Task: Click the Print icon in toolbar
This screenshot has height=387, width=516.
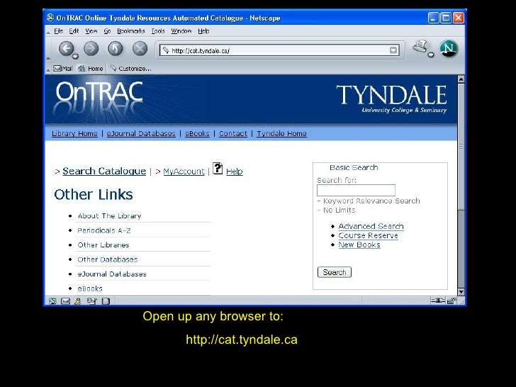Action: click(x=420, y=46)
